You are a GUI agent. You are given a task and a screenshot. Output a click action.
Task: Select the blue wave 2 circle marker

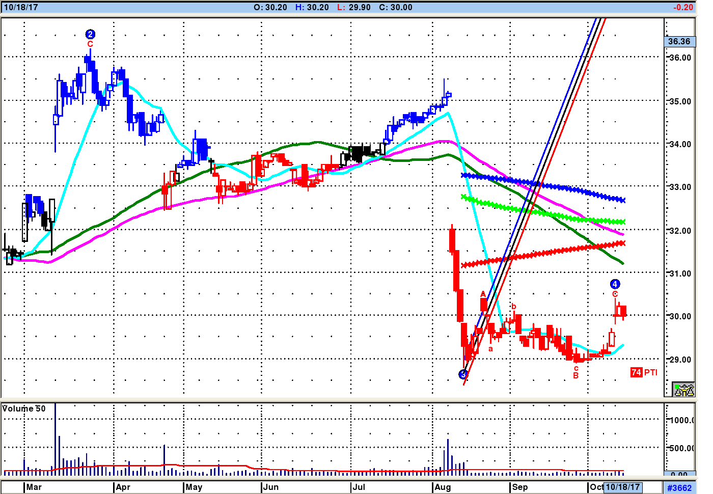(90, 35)
